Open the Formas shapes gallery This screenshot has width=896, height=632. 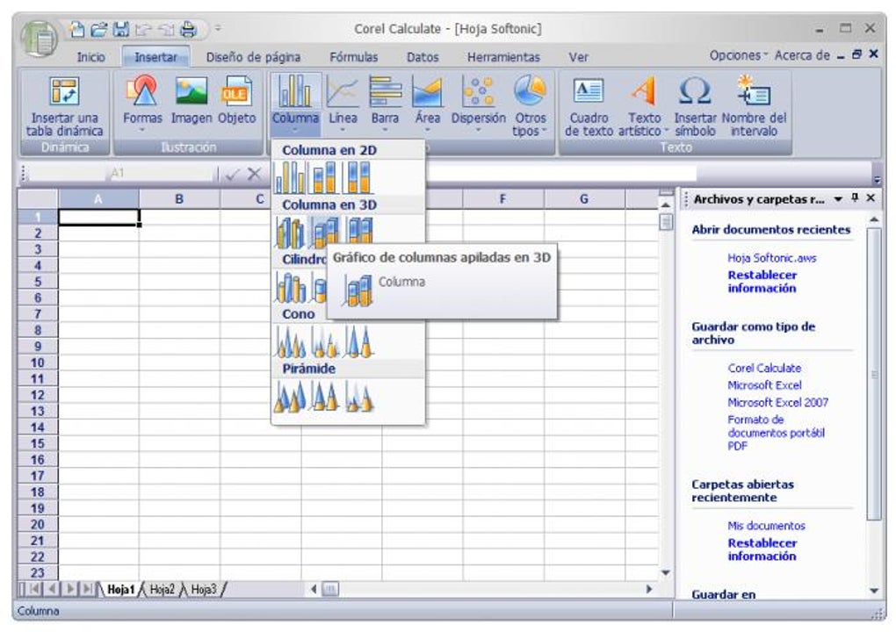click(142, 104)
